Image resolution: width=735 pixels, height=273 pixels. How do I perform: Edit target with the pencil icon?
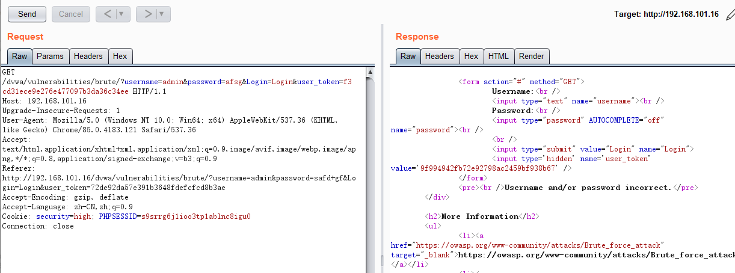(x=730, y=14)
